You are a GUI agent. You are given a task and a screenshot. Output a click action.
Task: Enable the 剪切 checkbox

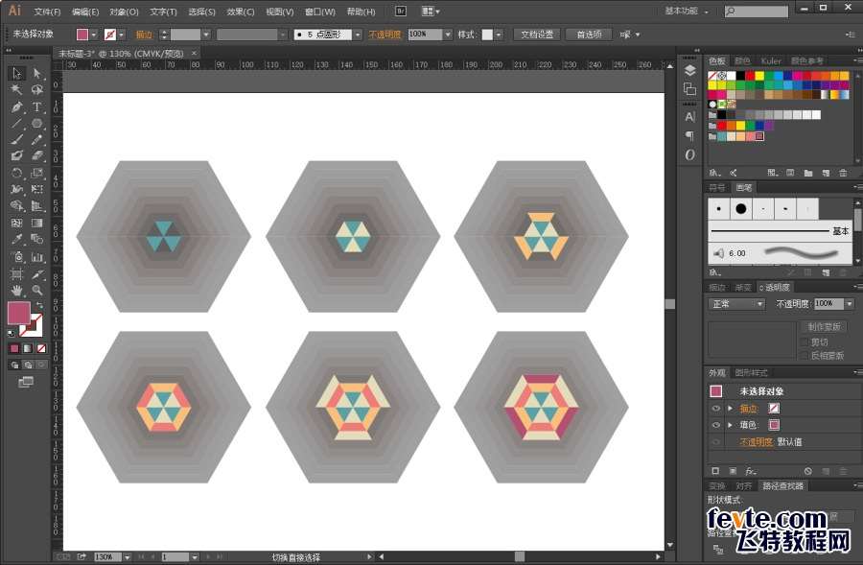click(805, 341)
